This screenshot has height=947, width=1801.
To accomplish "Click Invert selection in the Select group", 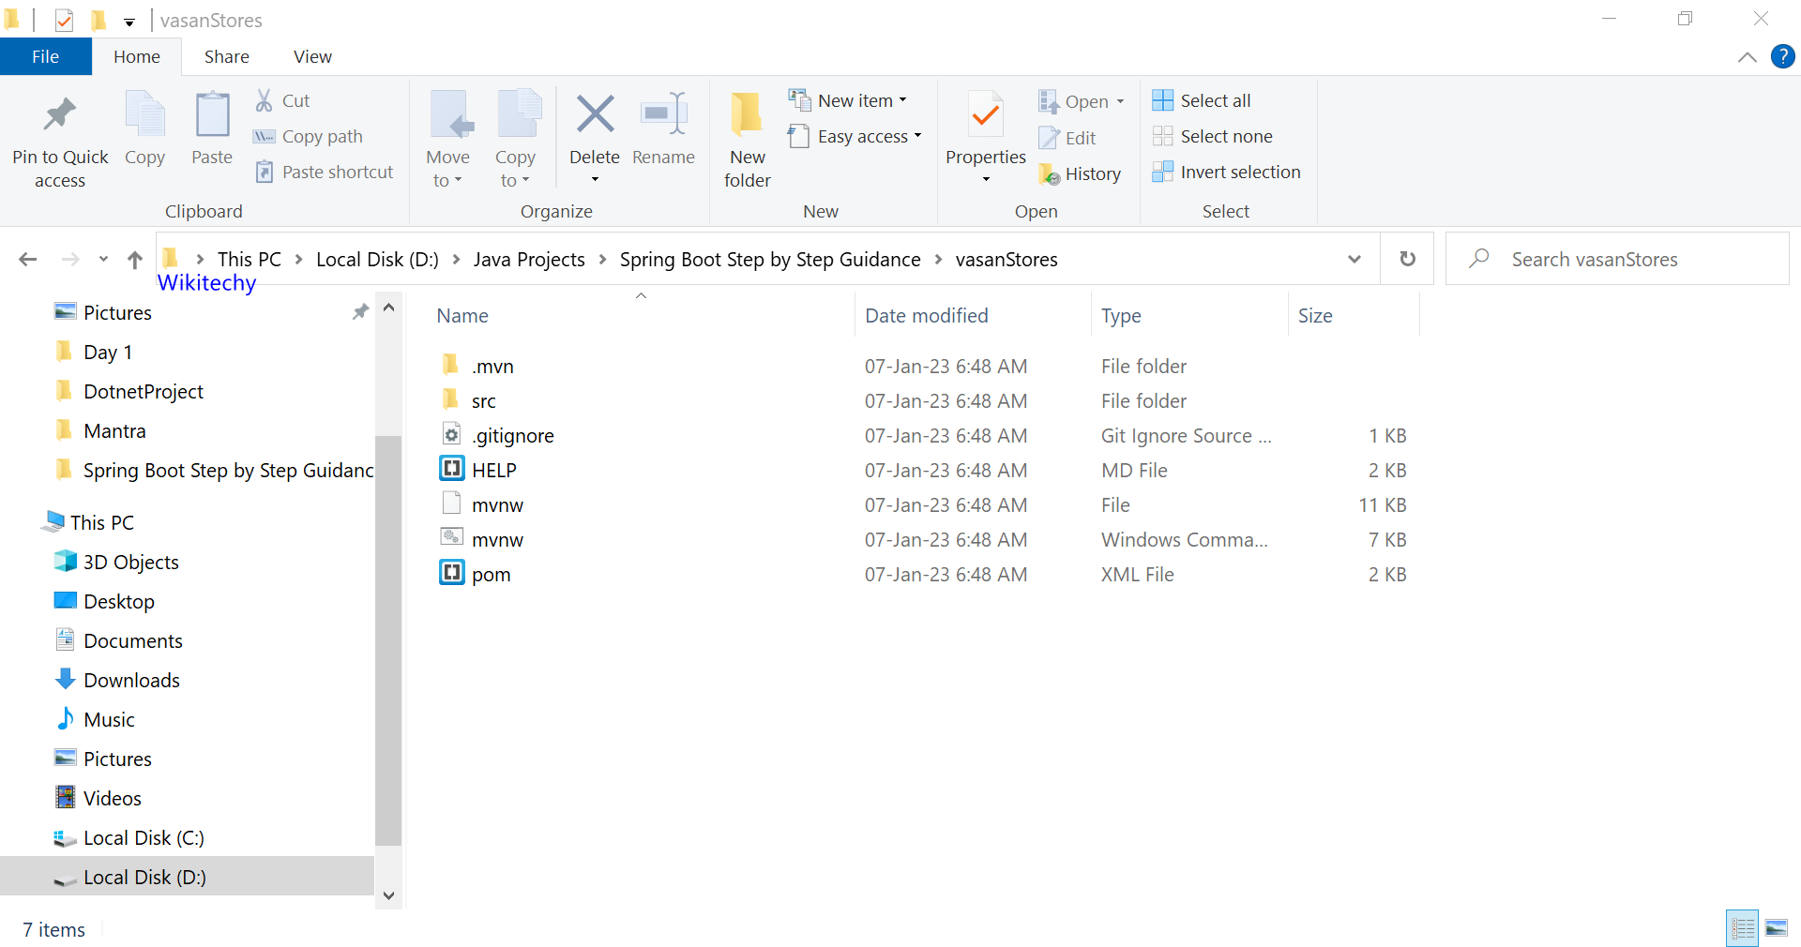I will point(1239,173).
